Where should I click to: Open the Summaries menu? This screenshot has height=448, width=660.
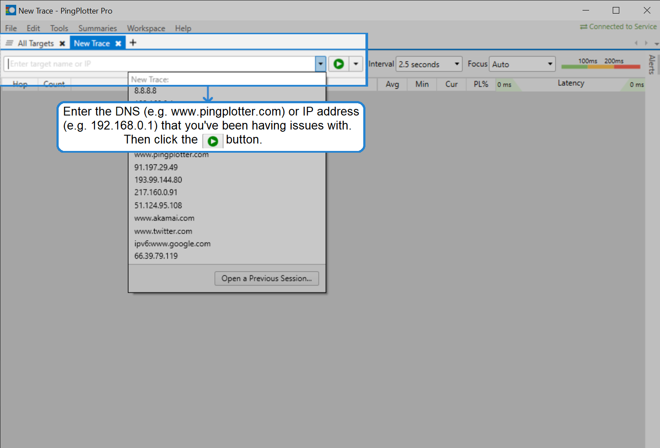(x=98, y=28)
